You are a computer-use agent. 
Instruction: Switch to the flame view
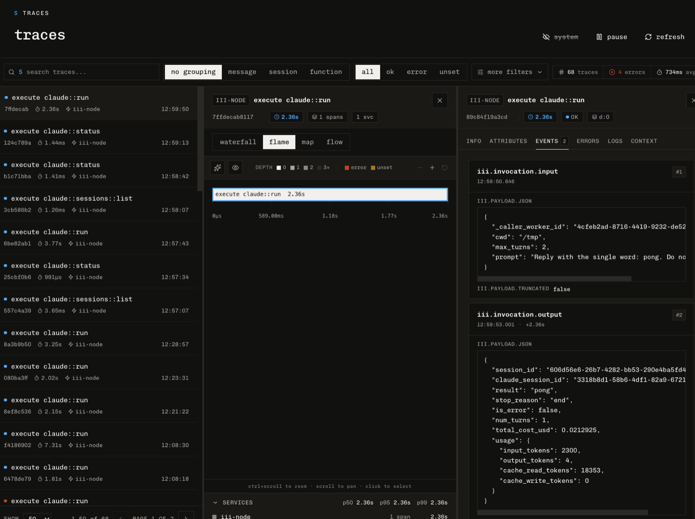click(x=279, y=142)
